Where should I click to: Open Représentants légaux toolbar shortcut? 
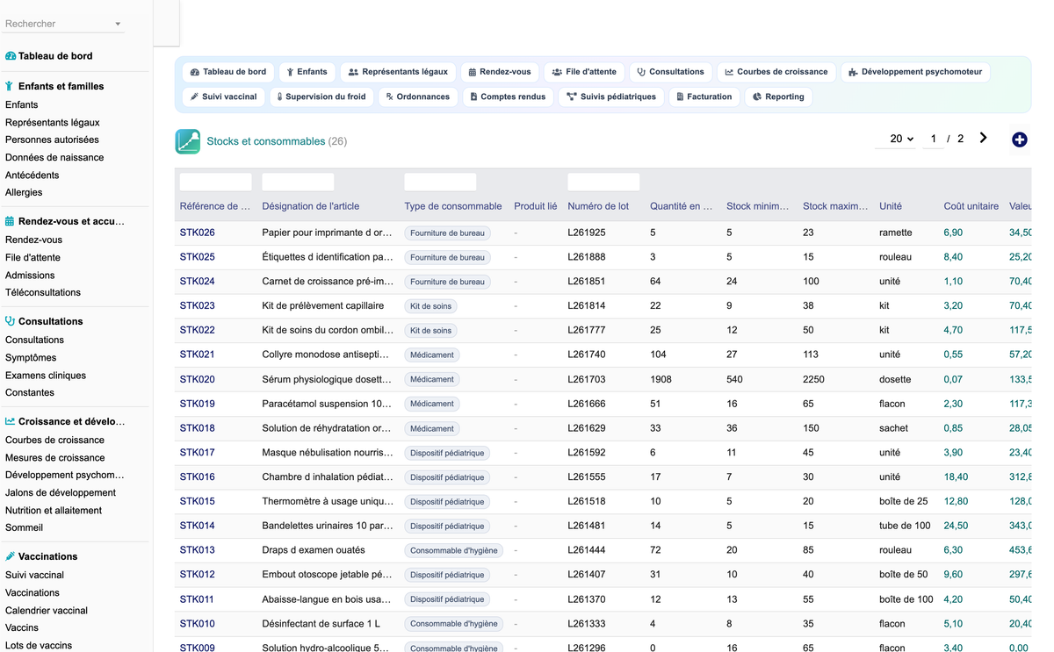(x=398, y=72)
